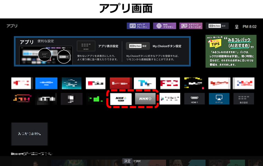
Task: Open the メディアプレーヤー media player shortcut
Action: (138, 26)
